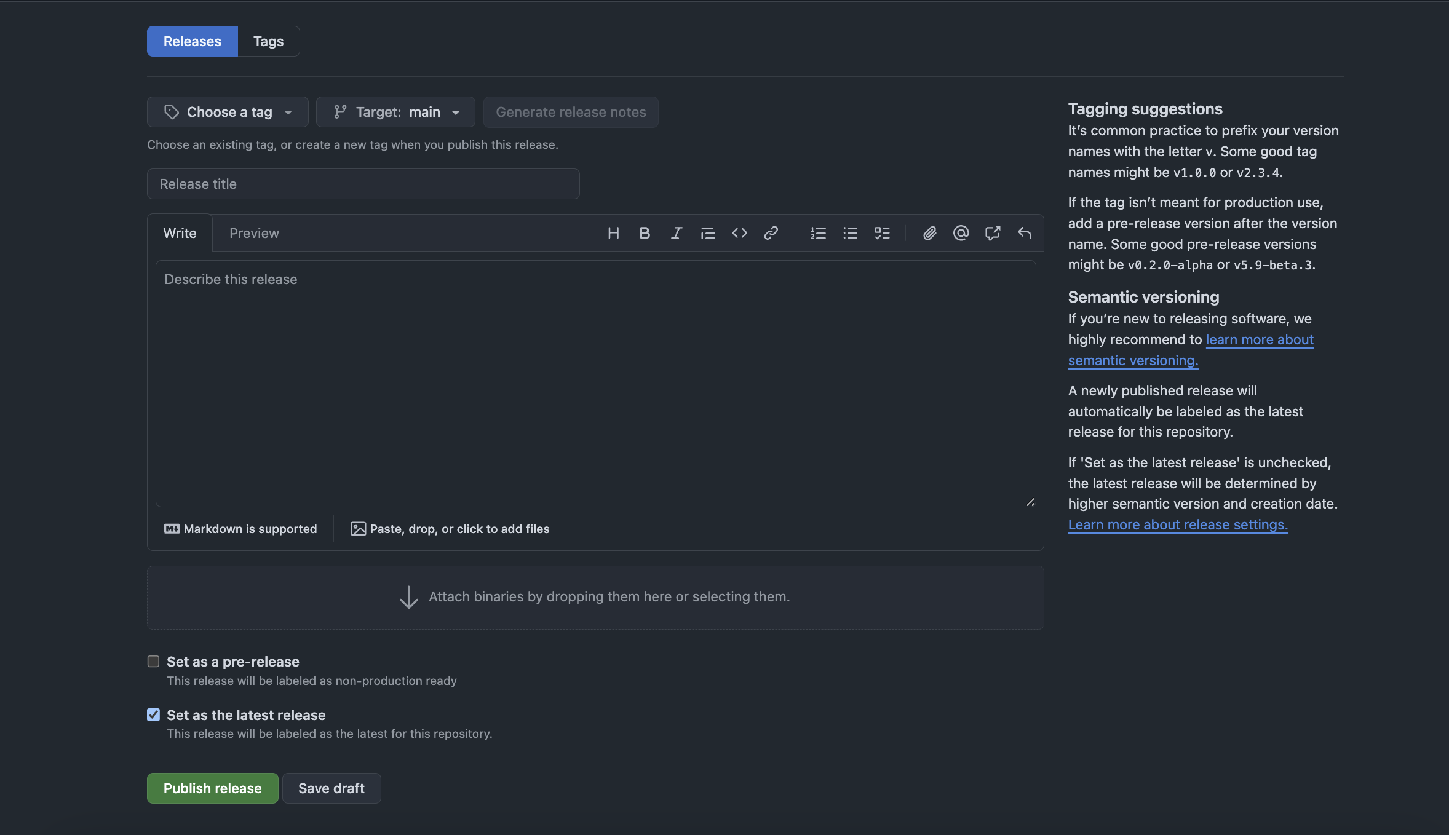Click the attach binaries drop area
The width and height of the screenshot is (1449, 835).
595,597
